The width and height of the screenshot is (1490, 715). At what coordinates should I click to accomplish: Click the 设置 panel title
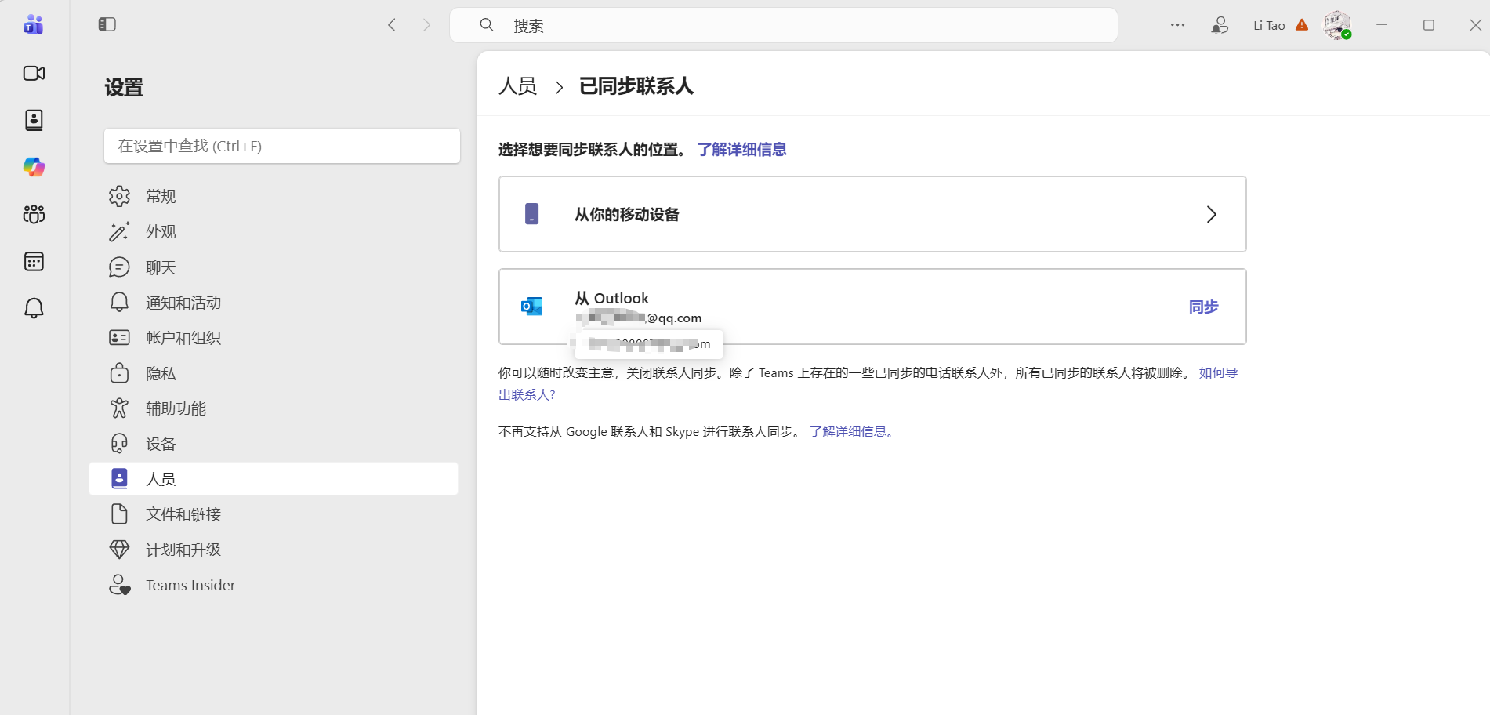pos(124,88)
